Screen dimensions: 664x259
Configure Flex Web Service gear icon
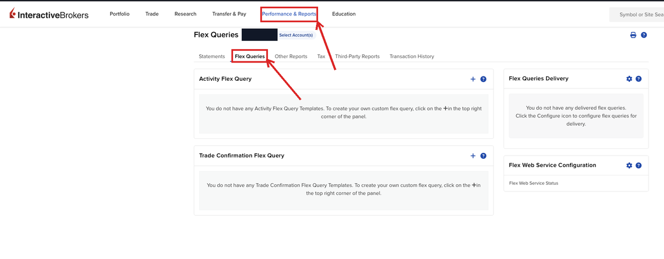[629, 165]
